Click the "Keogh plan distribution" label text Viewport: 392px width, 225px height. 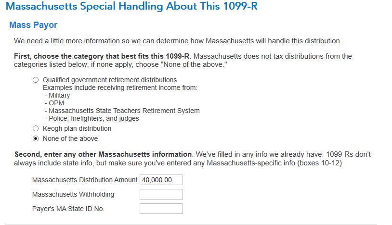point(77,128)
